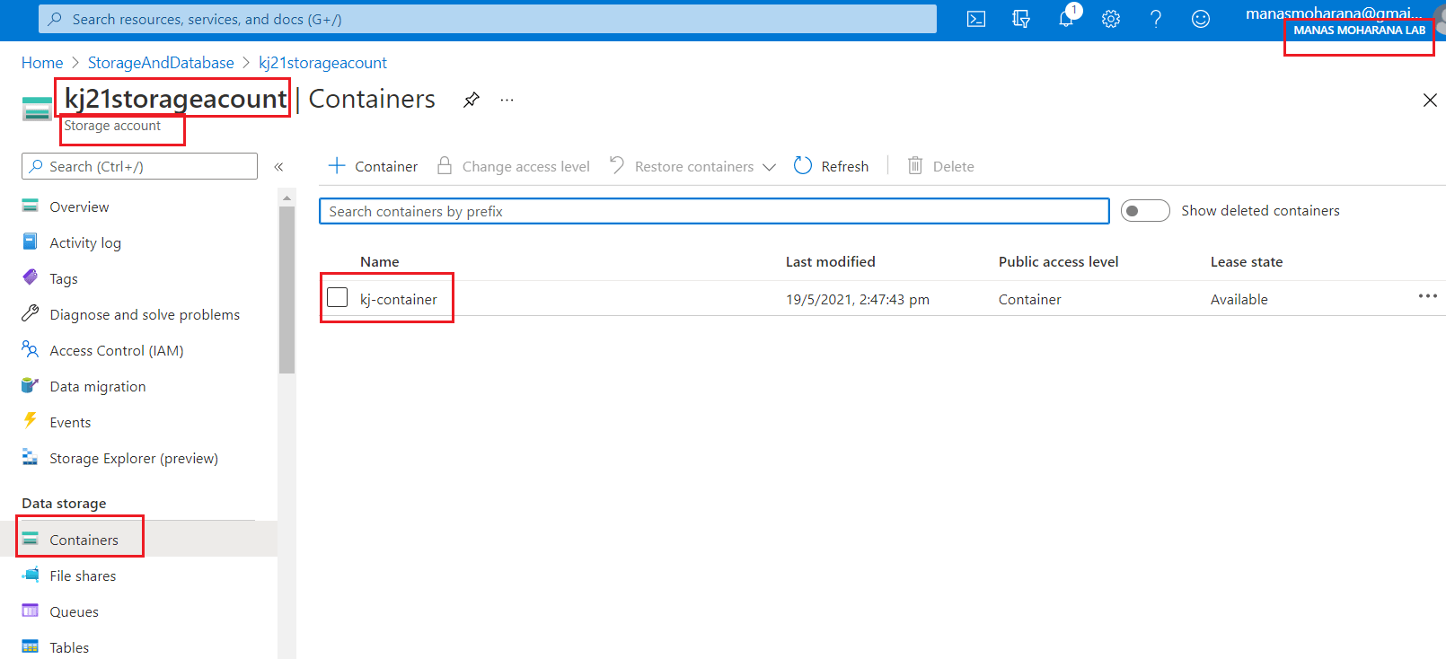Click the Available lease state cell

click(x=1239, y=299)
